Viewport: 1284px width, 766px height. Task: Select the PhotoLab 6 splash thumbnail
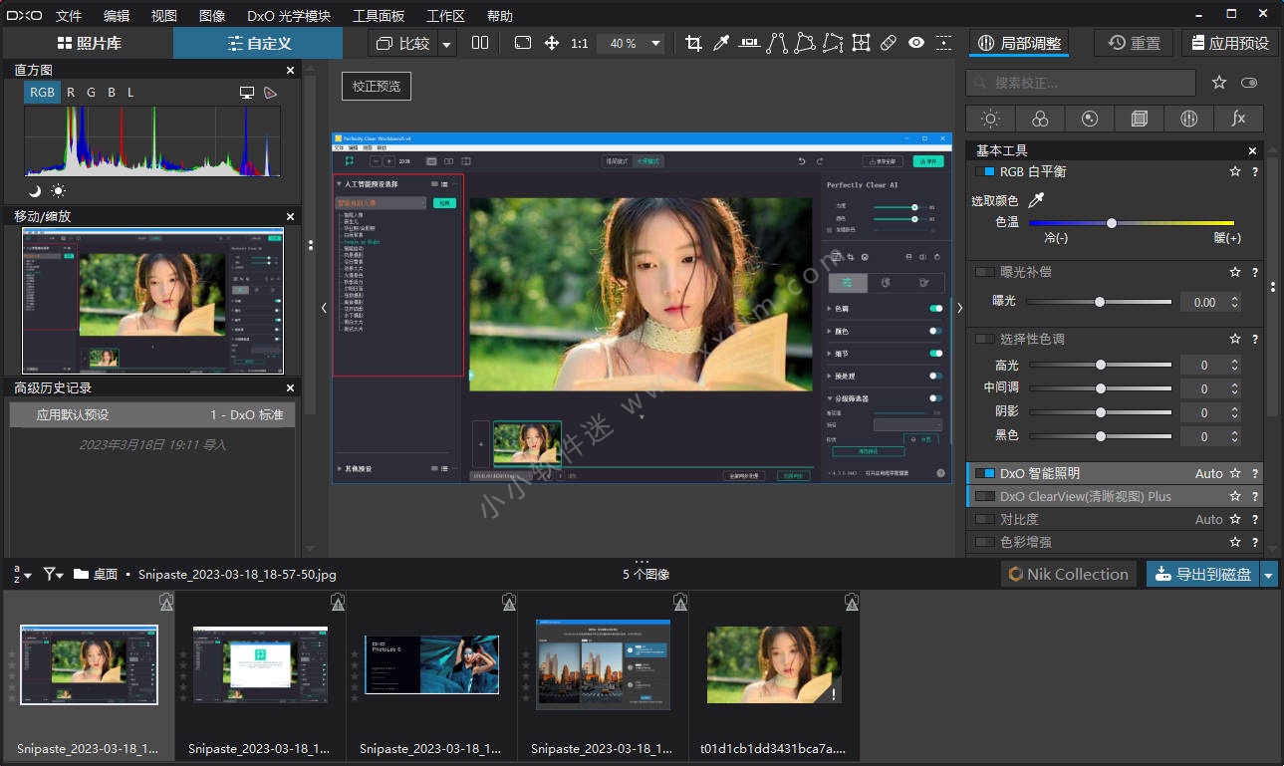(x=432, y=664)
